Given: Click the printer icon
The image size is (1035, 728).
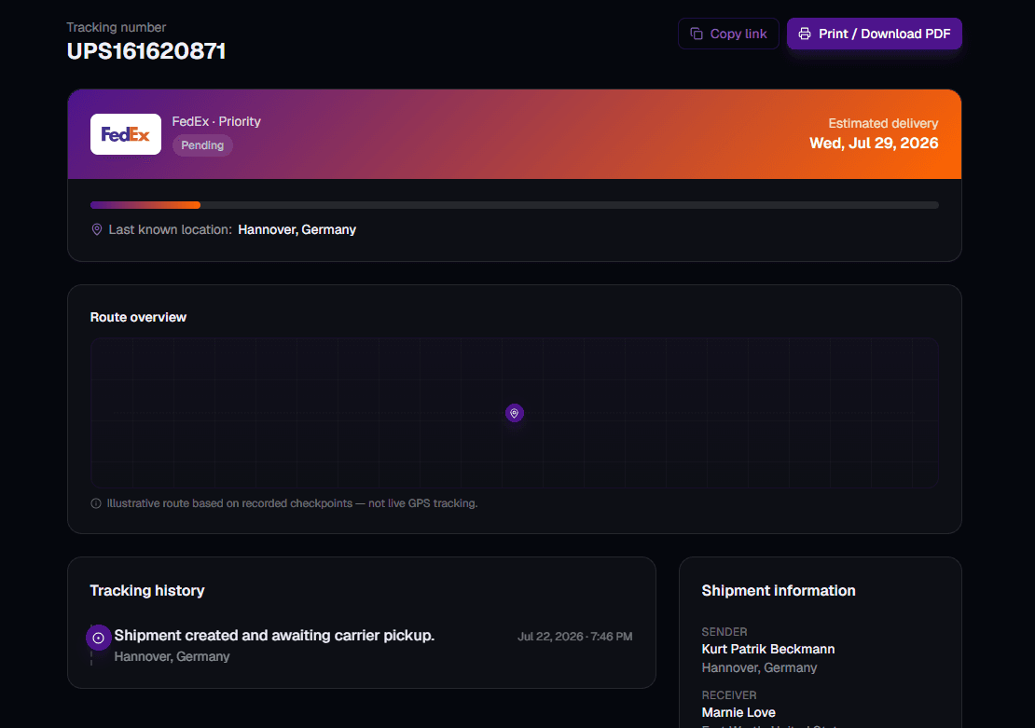Looking at the screenshot, I should coord(805,34).
